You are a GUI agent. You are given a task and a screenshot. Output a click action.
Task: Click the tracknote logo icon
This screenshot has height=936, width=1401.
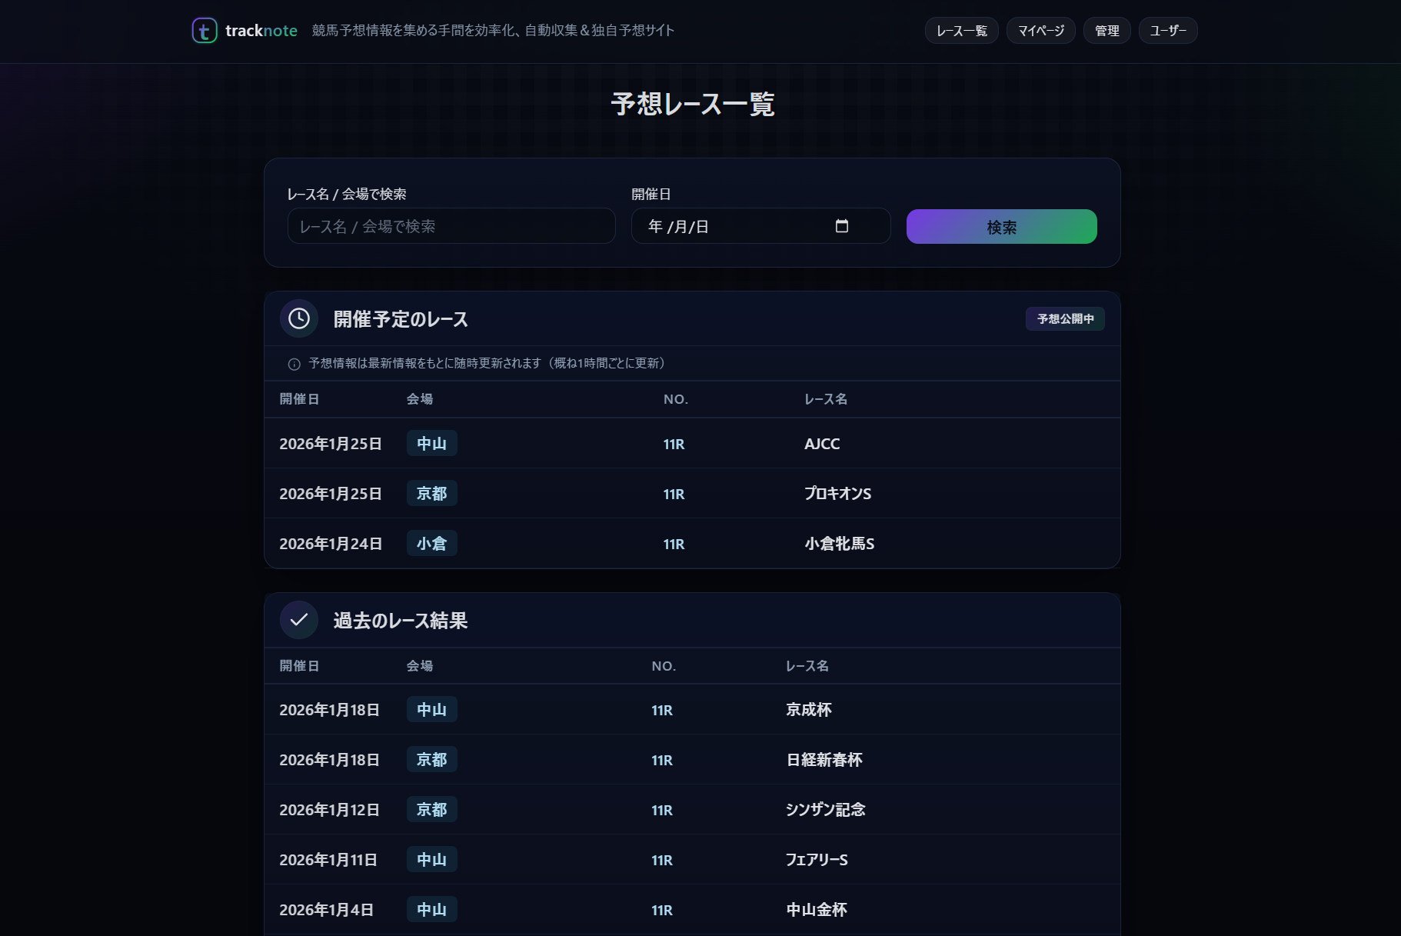click(x=205, y=31)
